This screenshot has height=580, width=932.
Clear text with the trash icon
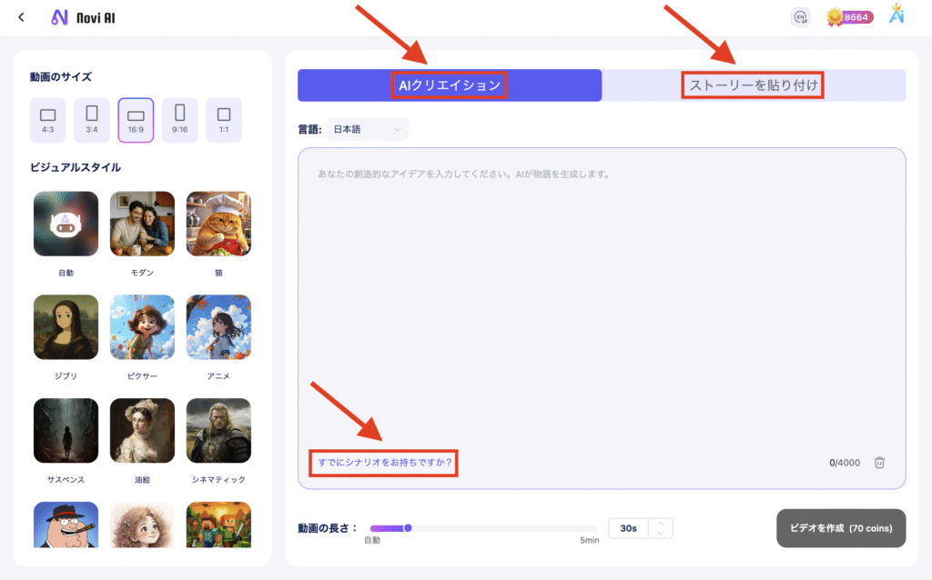coord(879,463)
